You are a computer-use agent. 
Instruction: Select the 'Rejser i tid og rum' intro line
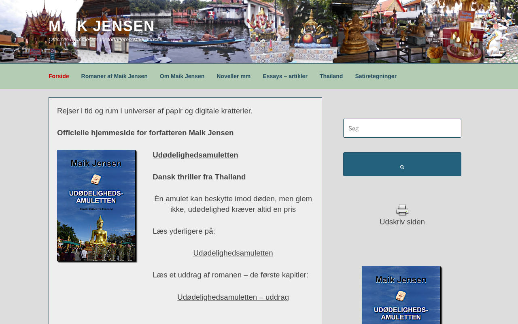coord(155,111)
